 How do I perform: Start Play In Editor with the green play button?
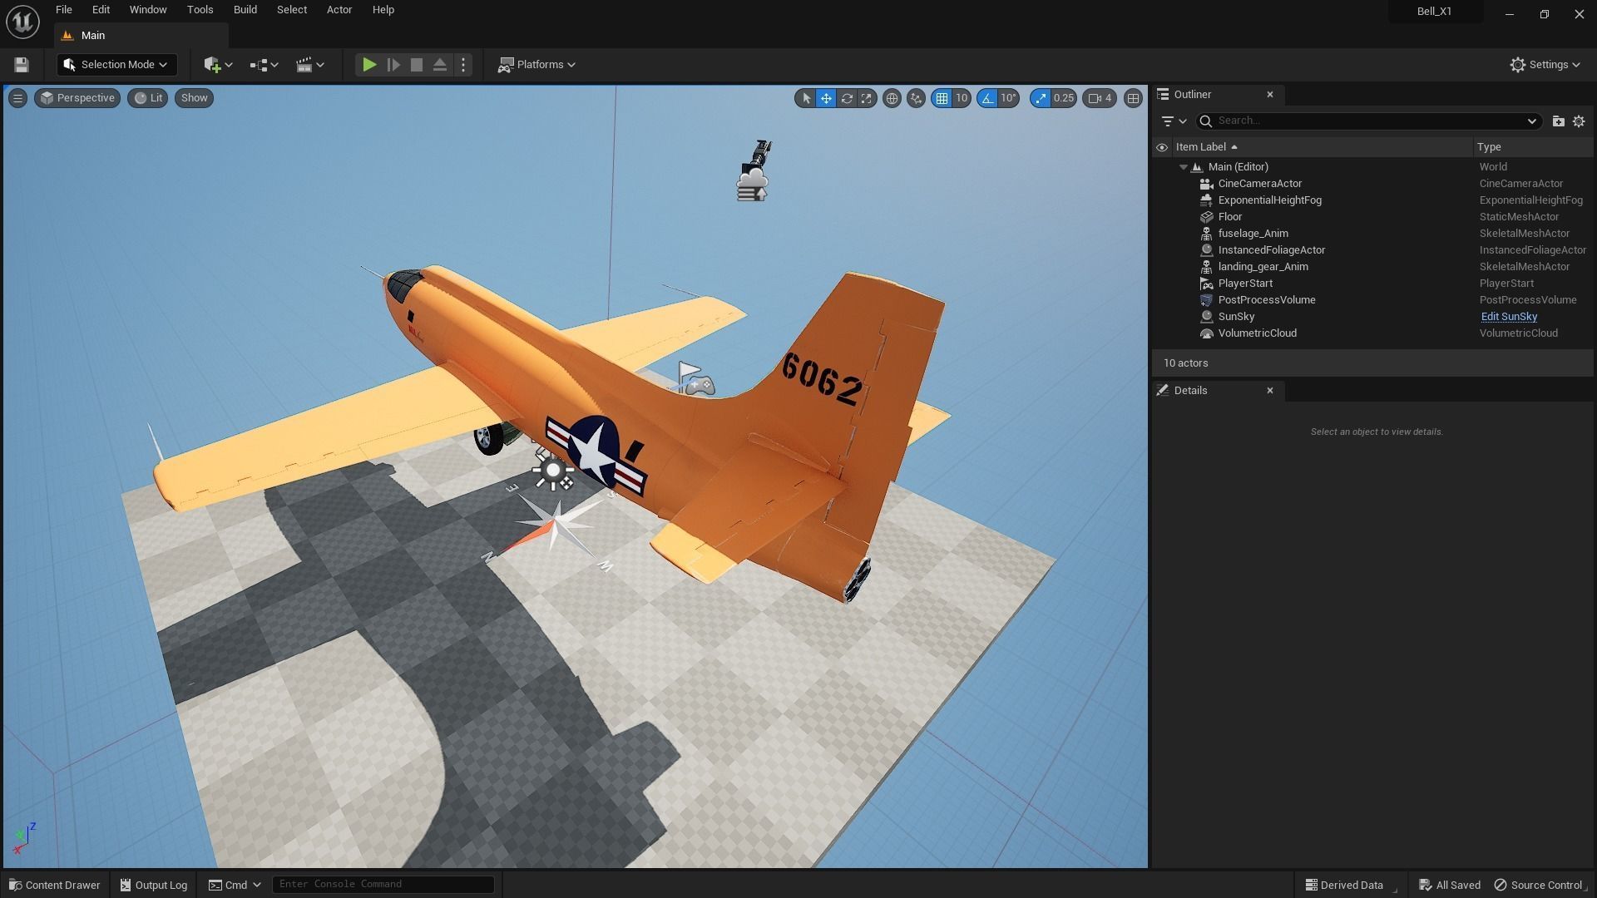pos(369,65)
